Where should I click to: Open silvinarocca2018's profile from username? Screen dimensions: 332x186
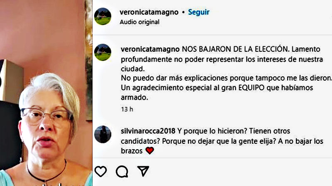tap(148, 131)
